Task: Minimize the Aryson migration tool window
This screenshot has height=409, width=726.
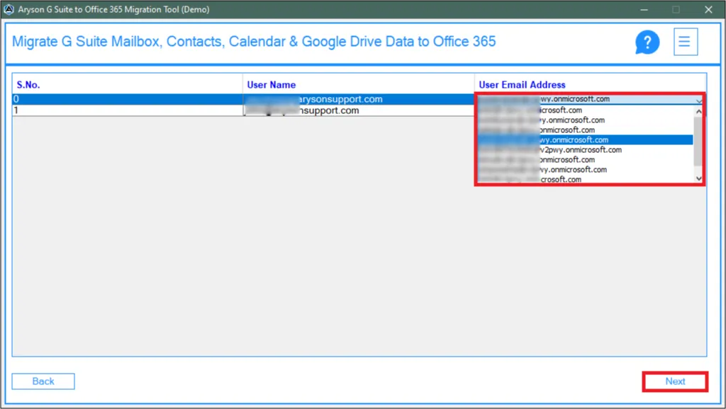Action: coord(644,9)
